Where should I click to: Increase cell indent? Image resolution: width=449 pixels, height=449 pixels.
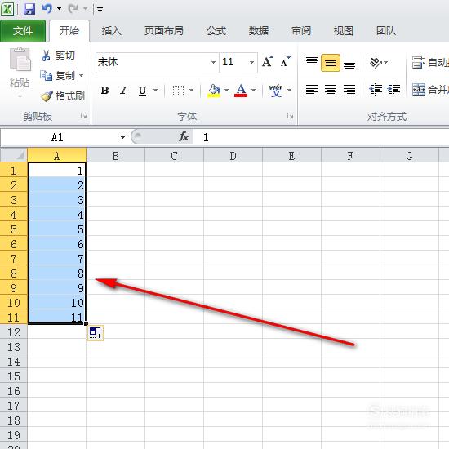(x=394, y=90)
